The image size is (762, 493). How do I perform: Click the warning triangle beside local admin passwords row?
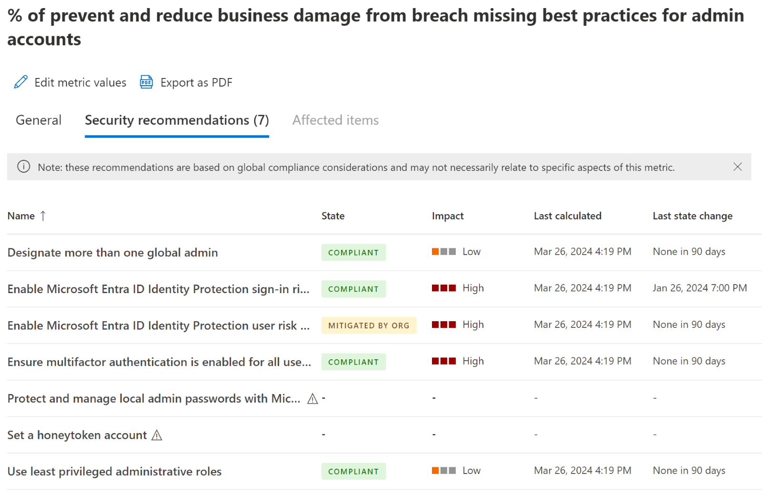(x=312, y=399)
